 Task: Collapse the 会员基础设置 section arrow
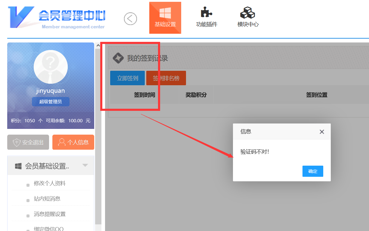click(85, 165)
